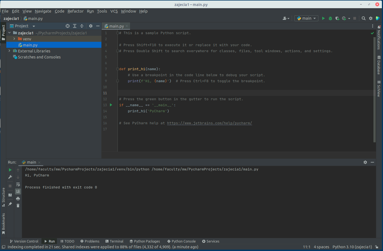Open the File menu
Image resolution: width=383 pixels, height=251 pixels.
coord(5,11)
